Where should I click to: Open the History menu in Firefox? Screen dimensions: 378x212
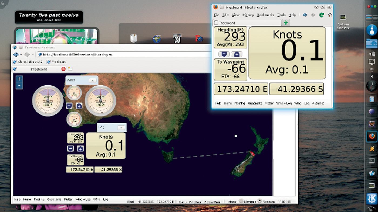point(248,15)
